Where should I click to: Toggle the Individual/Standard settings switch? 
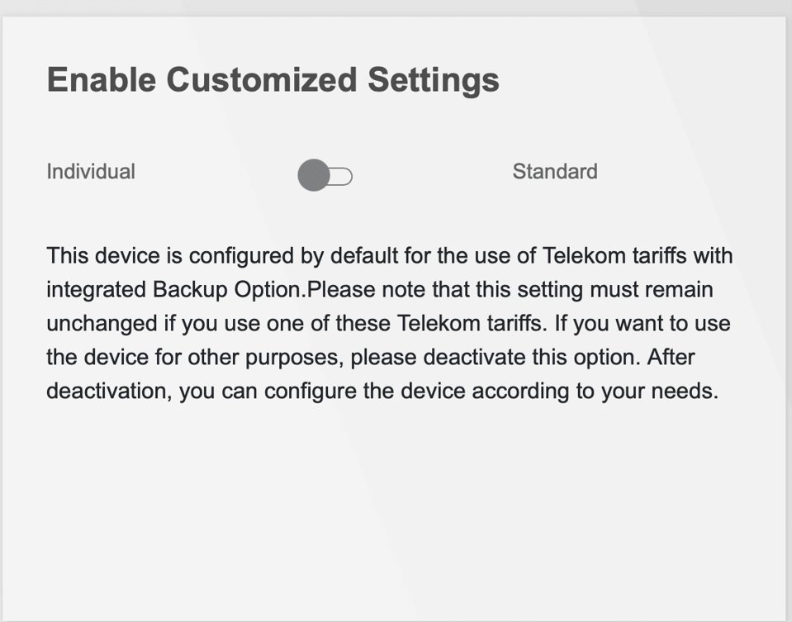(325, 175)
